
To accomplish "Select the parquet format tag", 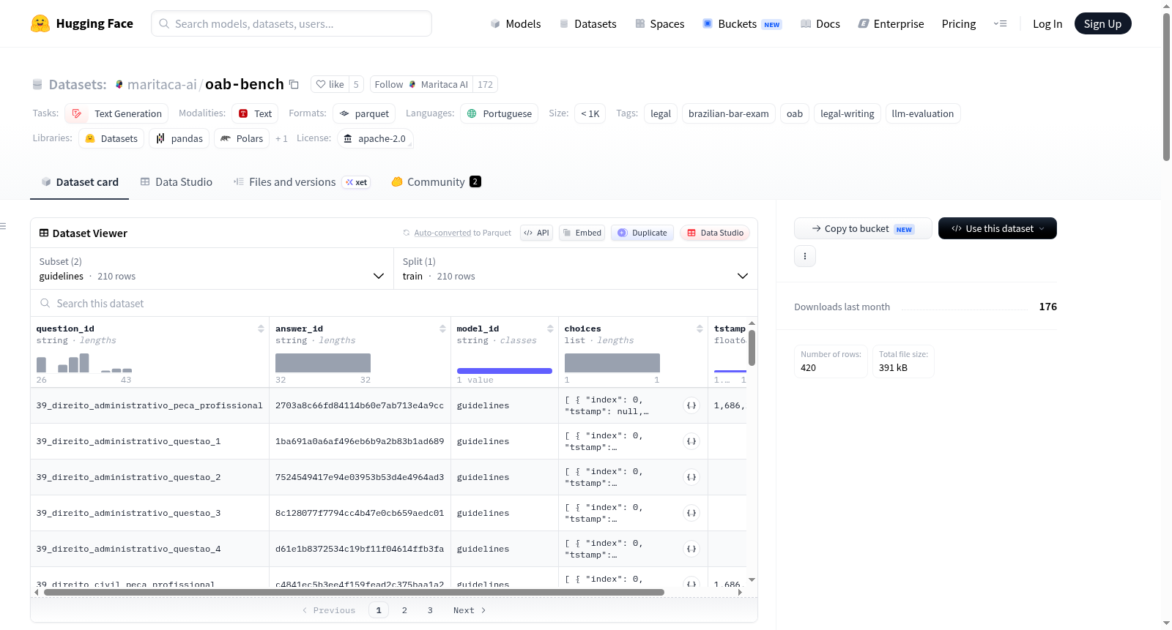I will (364, 113).
